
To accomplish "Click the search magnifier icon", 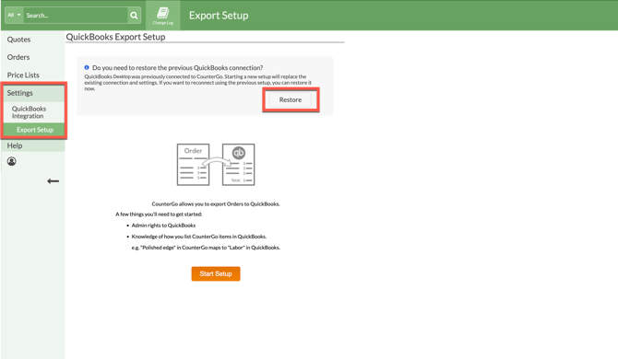I will (x=134, y=16).
